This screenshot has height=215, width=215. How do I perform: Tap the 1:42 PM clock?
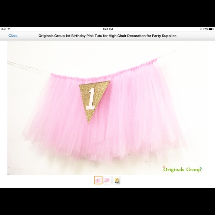[x=108, y=29]
